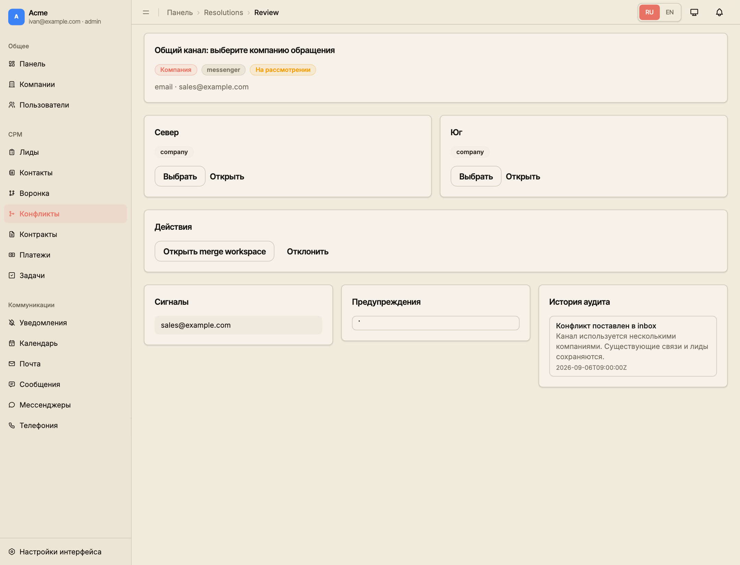Click the Сообщения chat icon
Viewport: 740px width, 565px height.
[x=12, y=384]
